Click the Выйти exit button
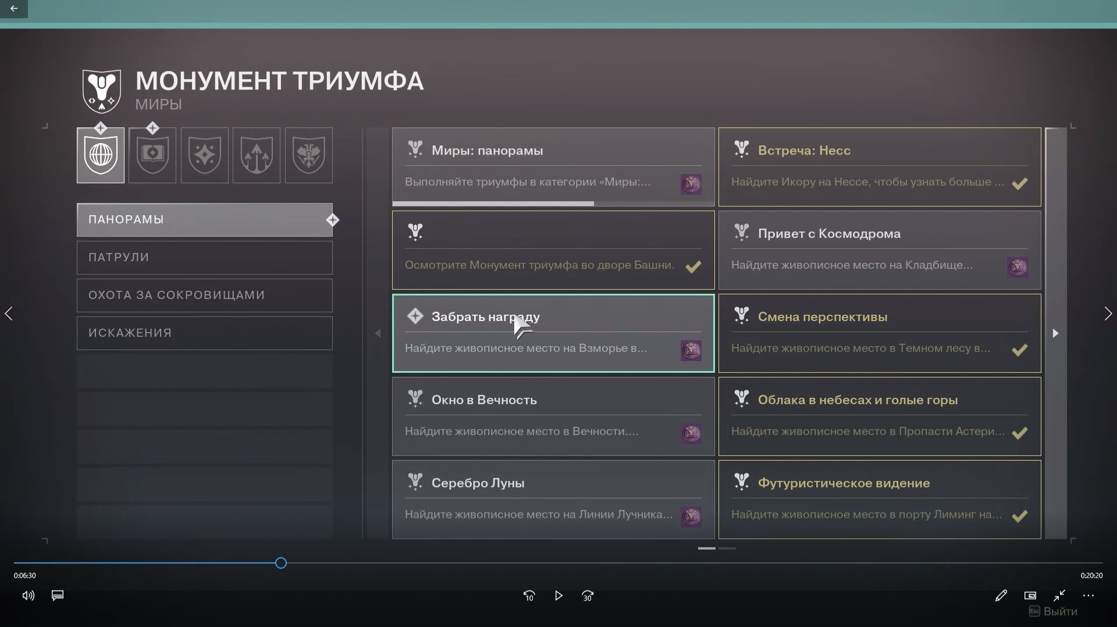Viewport: 1117px width, 627px height. 1053,612
